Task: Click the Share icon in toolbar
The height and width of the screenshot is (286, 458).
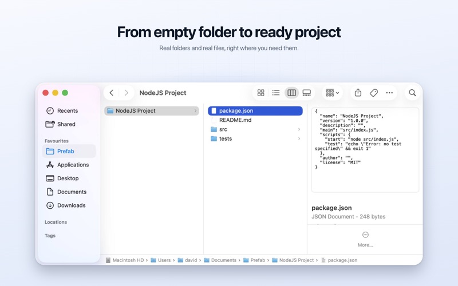Action: (x=358, y=93)
